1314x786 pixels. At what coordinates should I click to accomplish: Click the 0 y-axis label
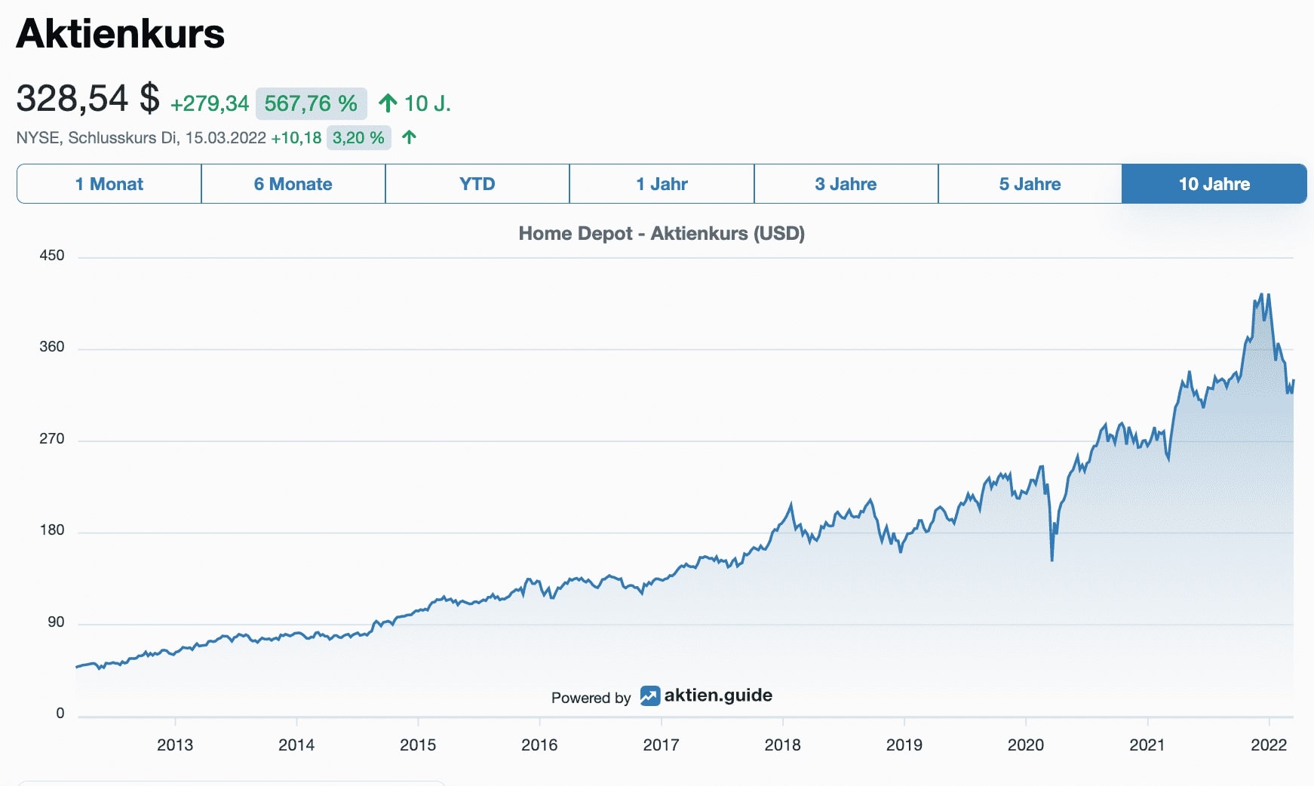60,714
